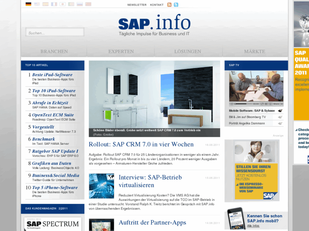The width and height of the screenshot is (309, 231).
Task: Click the SAP.info logo
Action: [x=154, y=25]
